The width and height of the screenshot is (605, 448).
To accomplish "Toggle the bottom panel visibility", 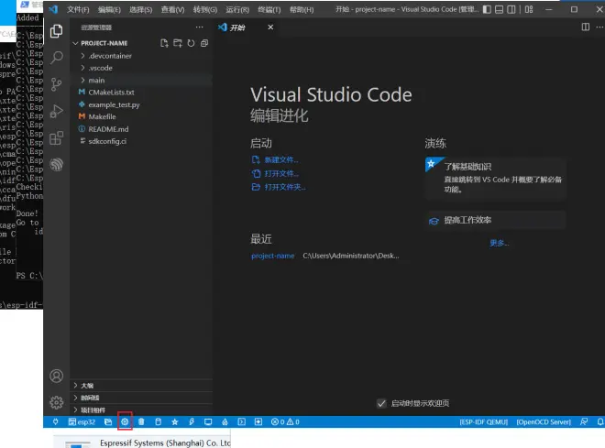I will tap(499, 9).
